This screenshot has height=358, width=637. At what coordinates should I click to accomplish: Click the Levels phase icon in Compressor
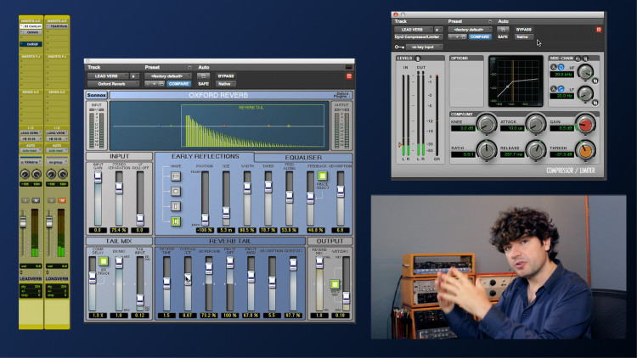tap(418, 59)
